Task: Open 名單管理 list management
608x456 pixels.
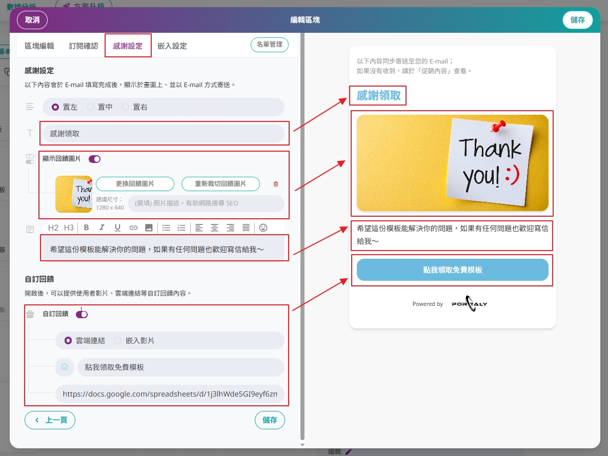Action: (x=270, y=45)
